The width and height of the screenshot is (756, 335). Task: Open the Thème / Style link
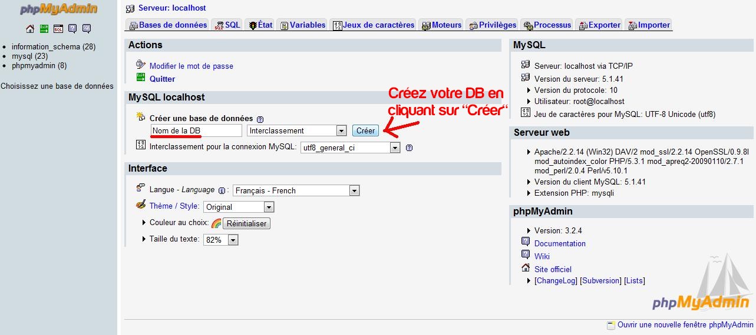pyautogui.click(x=174, y=206)
